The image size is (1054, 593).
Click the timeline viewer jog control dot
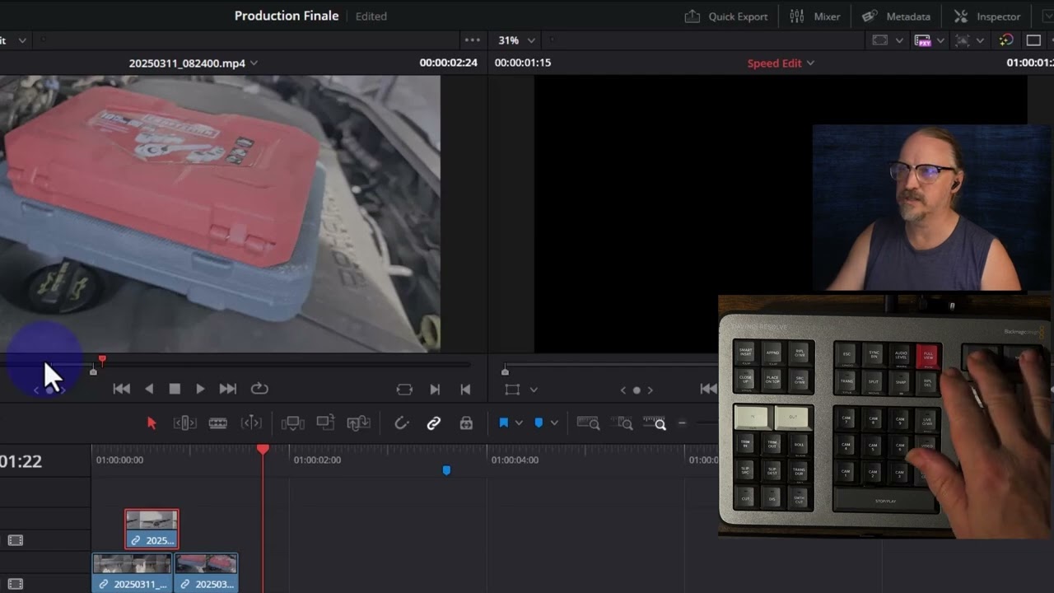point(637,390)
